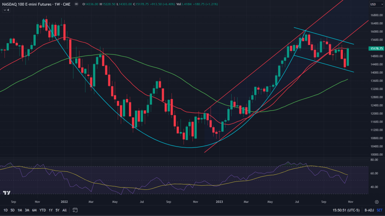Viewport: 385px width, 216px height.
Task: Open the go-to-date calendar icon
Action: (x=75, y=210)
